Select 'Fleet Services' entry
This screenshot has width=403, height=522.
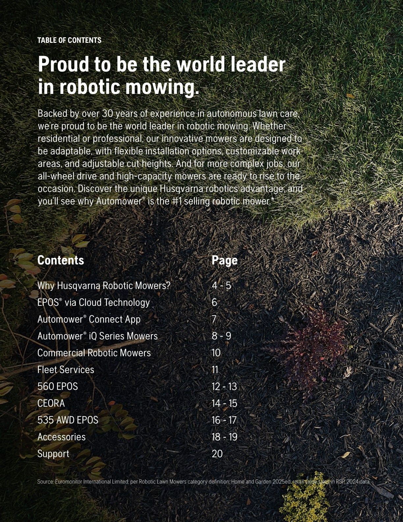[66, 369]
